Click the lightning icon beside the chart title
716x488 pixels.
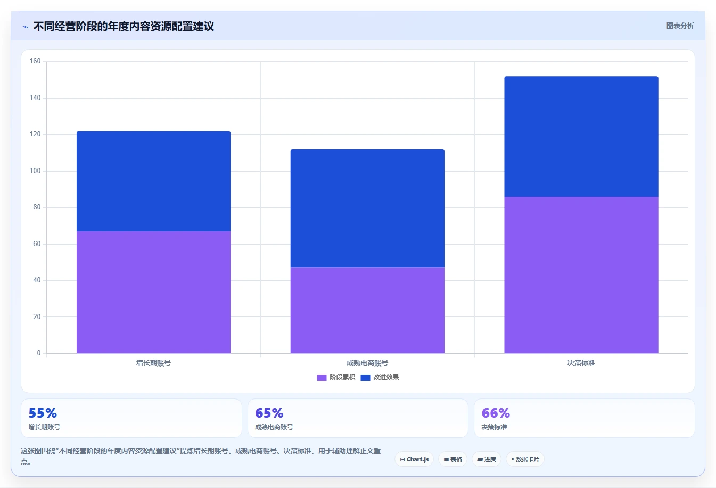(25, 27)
